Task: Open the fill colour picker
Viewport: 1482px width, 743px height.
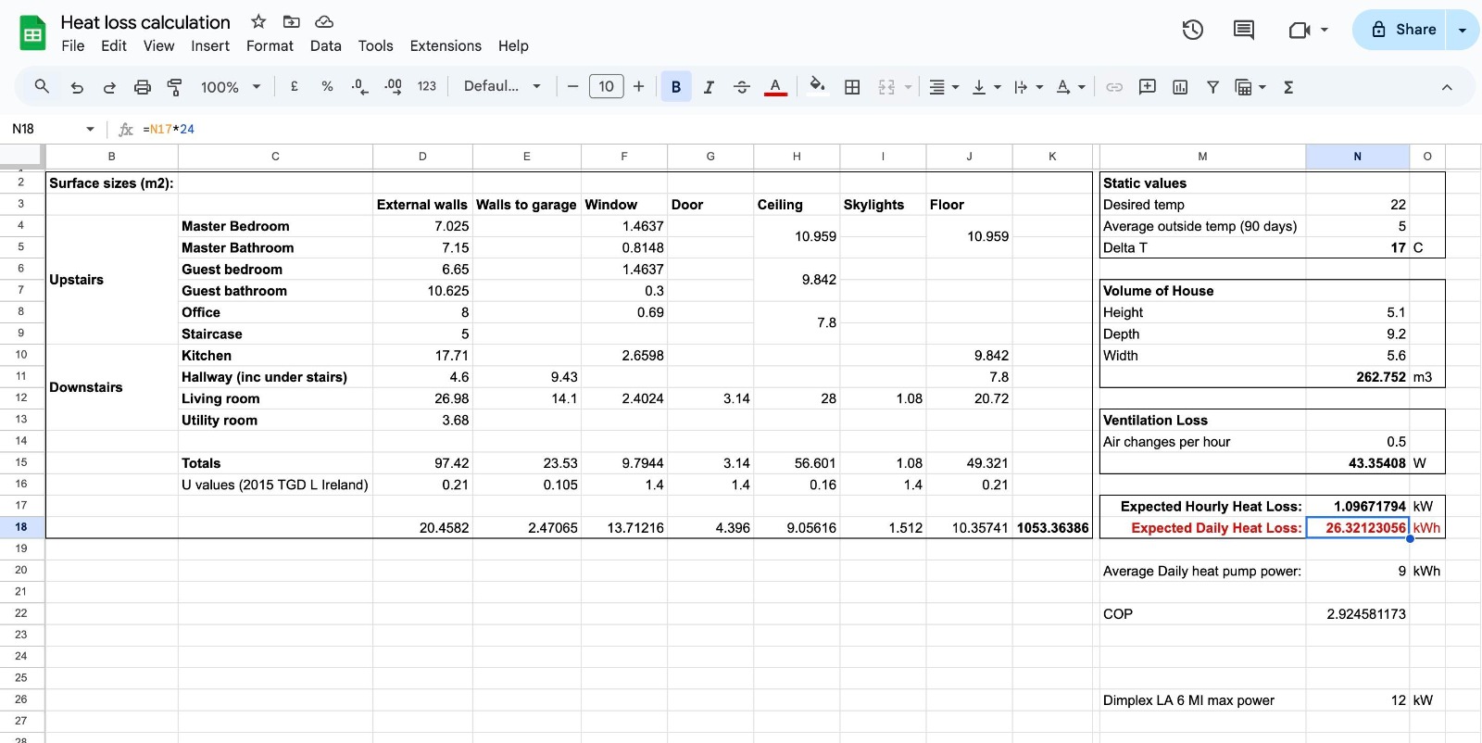Action: 817,87
